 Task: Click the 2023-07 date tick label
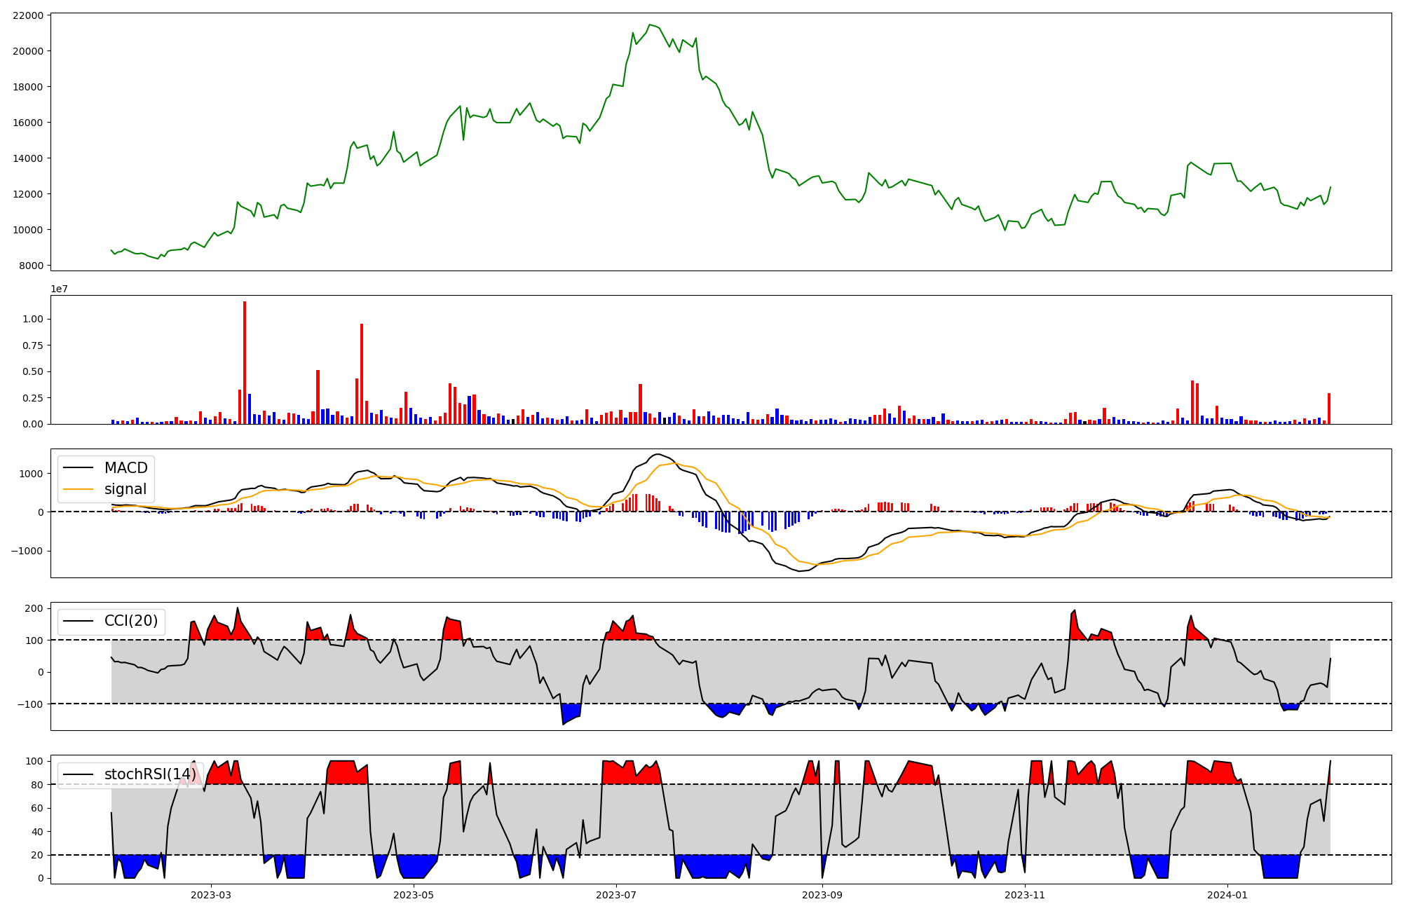(x=616, y=895)
